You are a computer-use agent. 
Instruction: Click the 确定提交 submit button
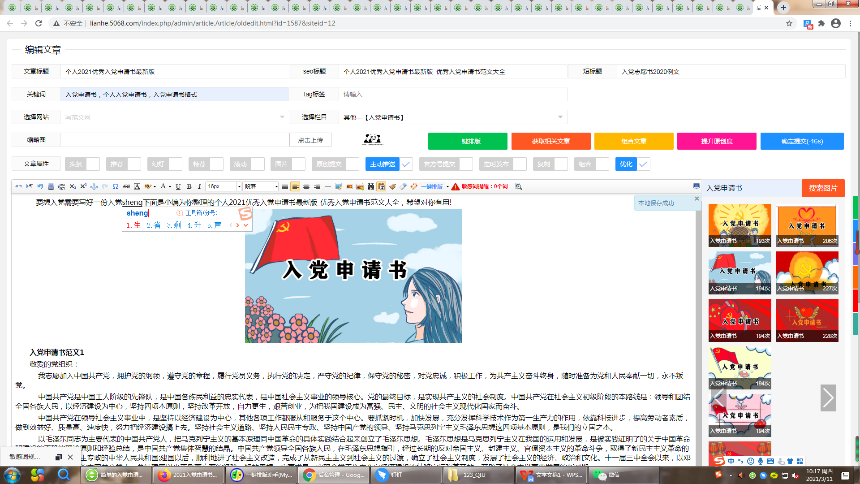click(802, 141)
